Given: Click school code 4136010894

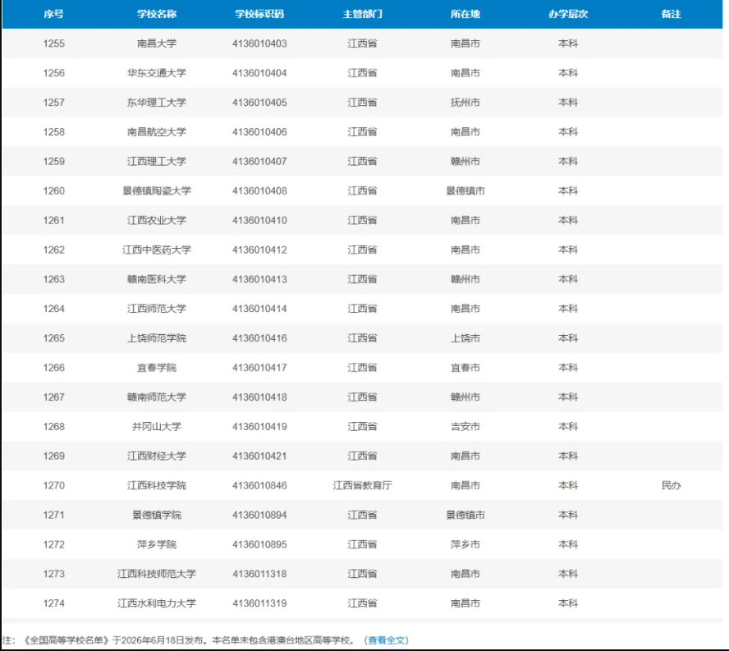Looking at the screenshot, I should tap(259, 515).
